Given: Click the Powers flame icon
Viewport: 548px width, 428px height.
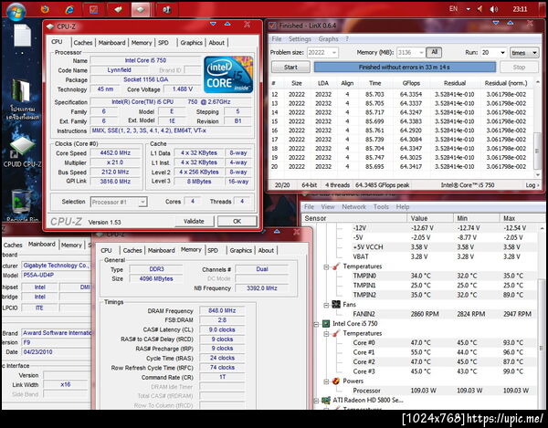Looking at the screenshot, I should pos(336,381).
